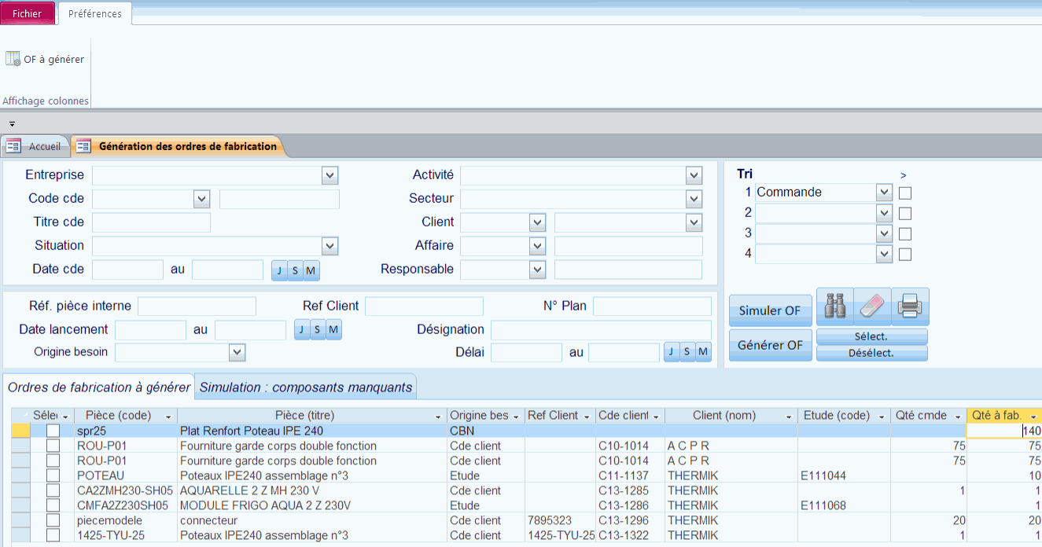This screenshot has height=547, width=1042.
Task: Open the Fichier menu
Action: tap(28, 13)
